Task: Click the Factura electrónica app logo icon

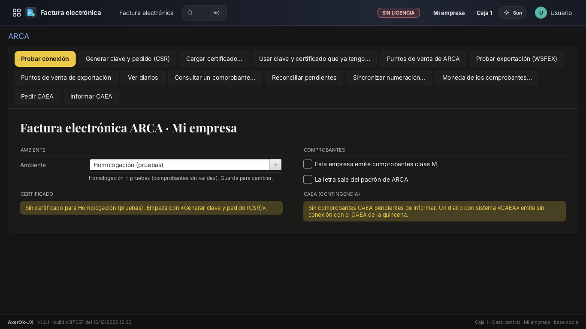Action: point(30,13)
